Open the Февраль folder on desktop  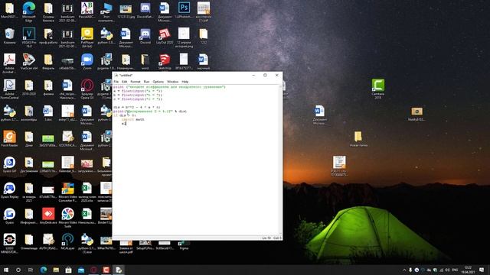[x=48, y=61]
